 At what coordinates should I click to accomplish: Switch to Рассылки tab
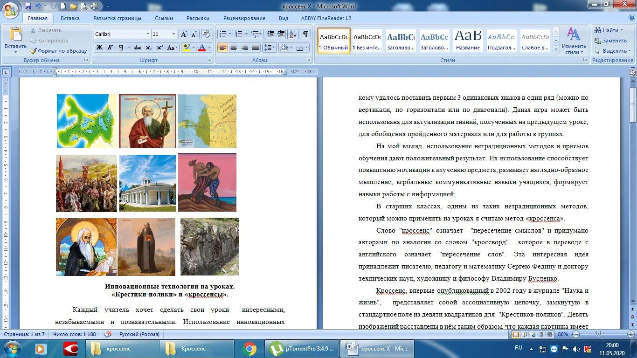[198, 18]
